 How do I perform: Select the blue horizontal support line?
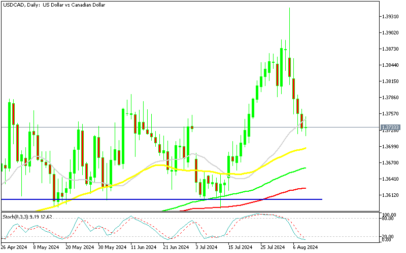(161, 199)
